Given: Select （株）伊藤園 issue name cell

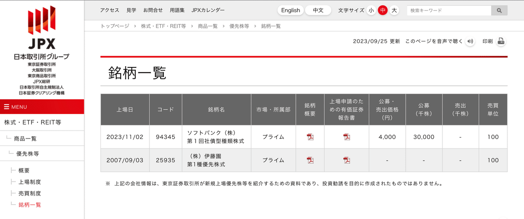Looking at the screenshot, I should (x=217, y=160).
